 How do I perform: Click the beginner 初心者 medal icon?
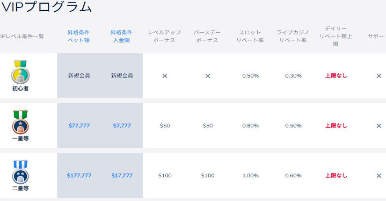[x=20, y=72]
